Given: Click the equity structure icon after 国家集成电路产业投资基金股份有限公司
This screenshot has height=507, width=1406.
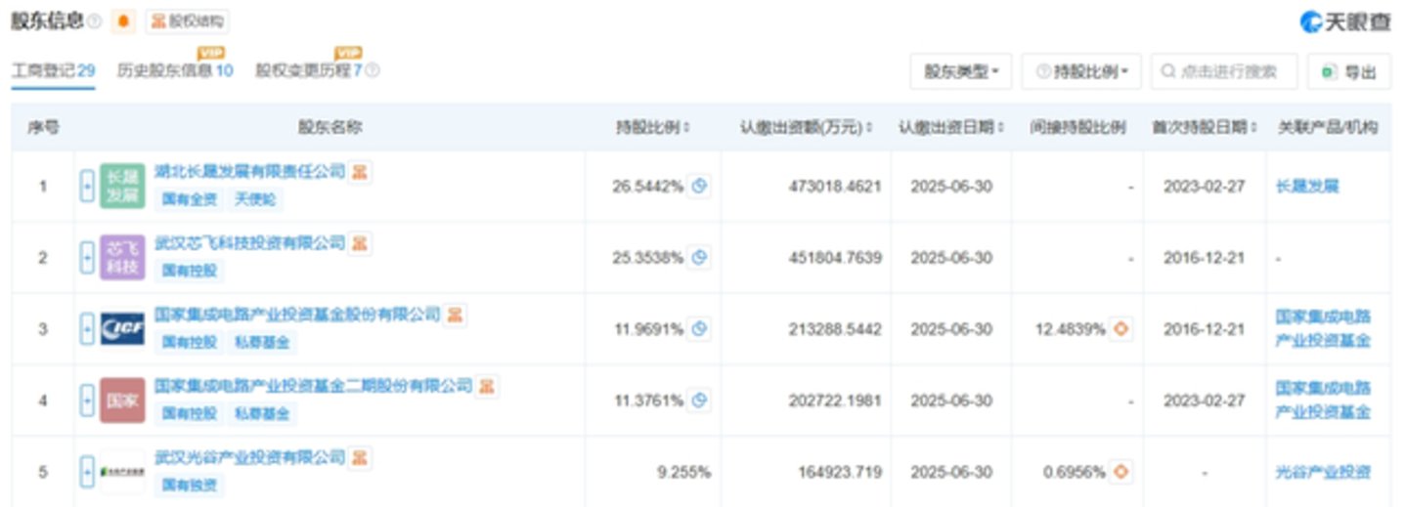Looking at the screenshot, I should (456, 316).
